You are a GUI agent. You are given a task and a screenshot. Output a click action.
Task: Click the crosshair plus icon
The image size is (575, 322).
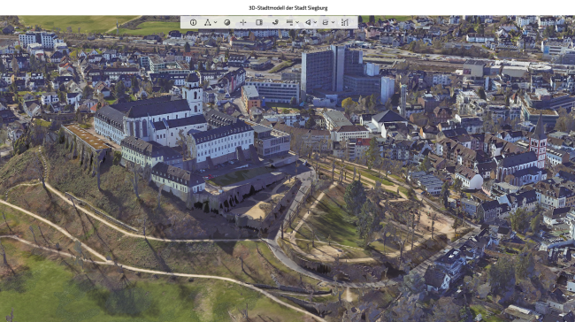click(242, 22)
